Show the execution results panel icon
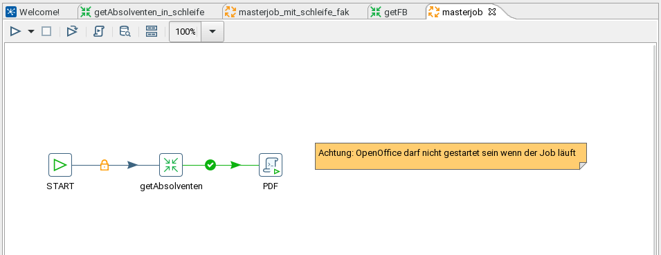This screenshot has height=255, width=661. (152, 32)
